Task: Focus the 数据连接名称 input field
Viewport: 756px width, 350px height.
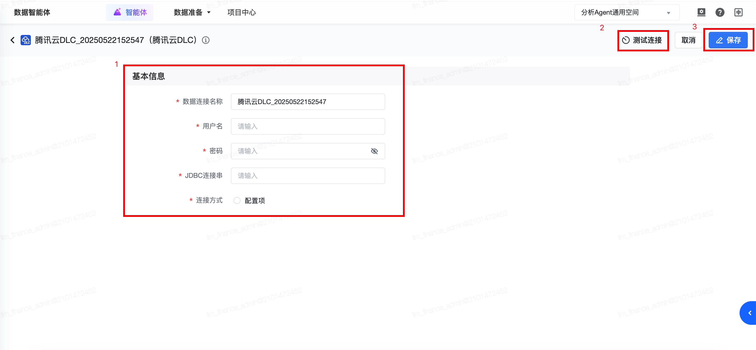Action: pyautogui.click(x=308, y=102)
